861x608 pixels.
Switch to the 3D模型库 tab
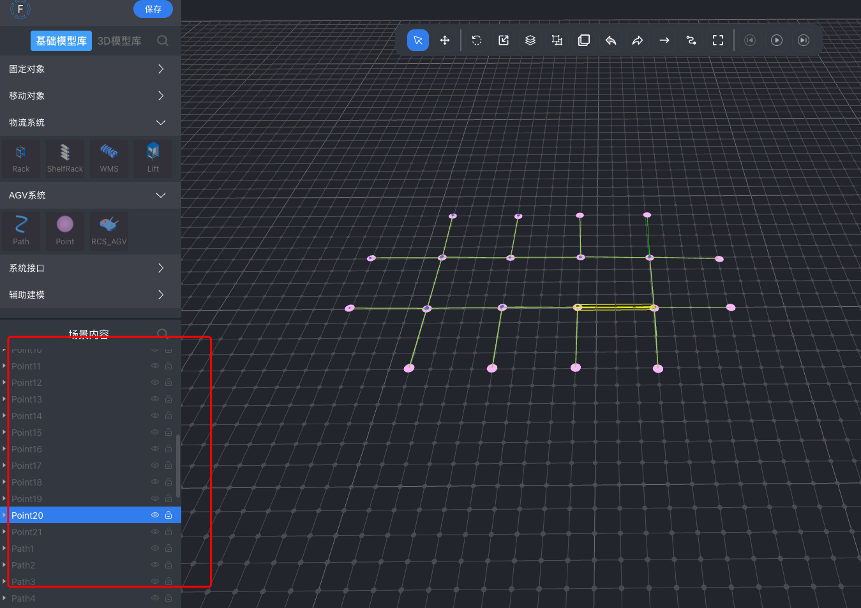119,41
